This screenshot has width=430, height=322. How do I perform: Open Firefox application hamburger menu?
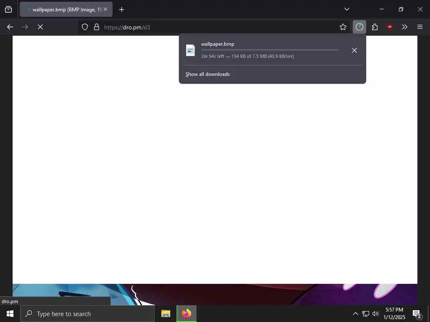(x=420, y=27)
